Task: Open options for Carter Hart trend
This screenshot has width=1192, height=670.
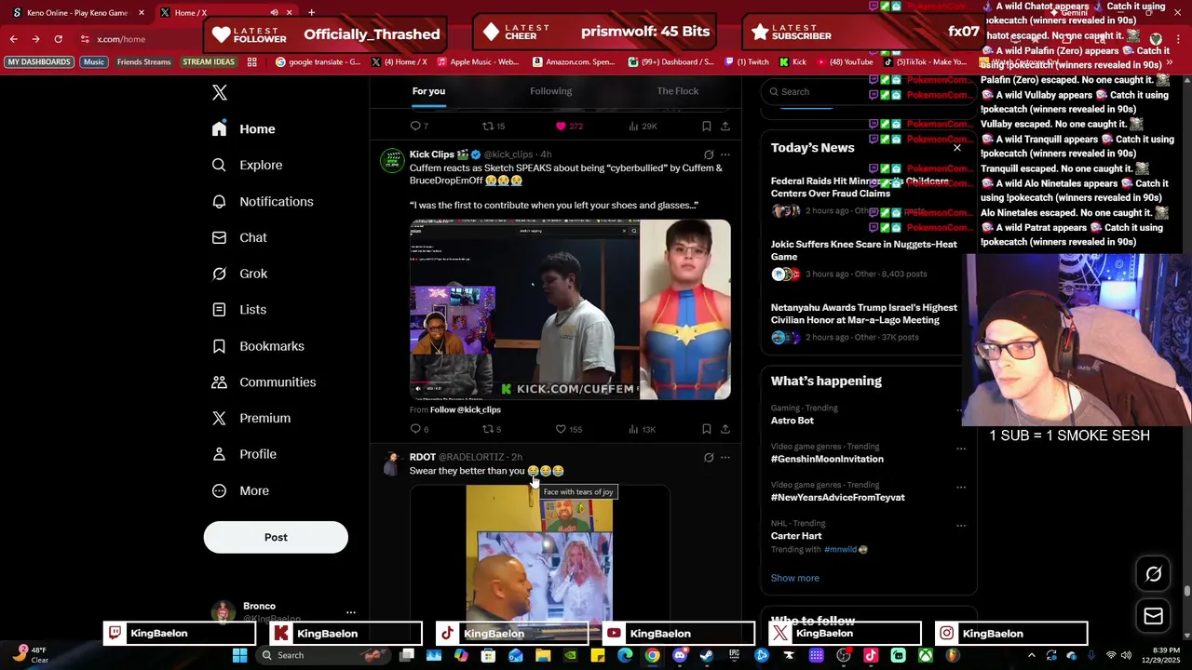Action: point(961,525)
